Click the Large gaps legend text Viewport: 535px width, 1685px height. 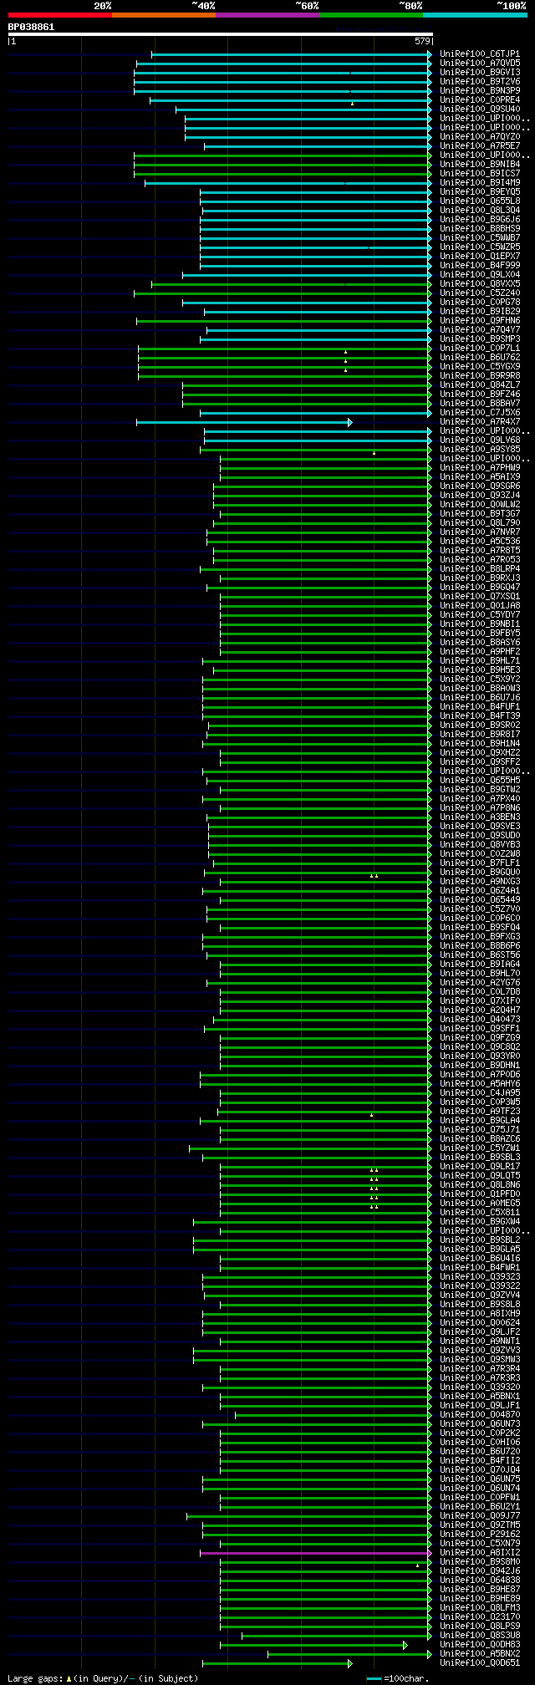click(x=35, y=1678)
